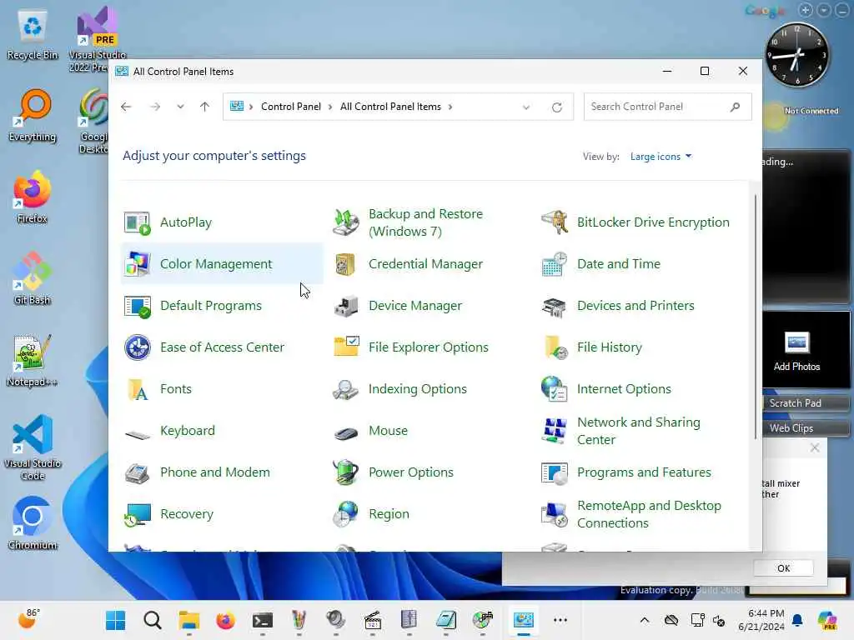Viewport: 854px width, 640px height.
Task: Open the notification bell in tray
Action: point(797,620)
